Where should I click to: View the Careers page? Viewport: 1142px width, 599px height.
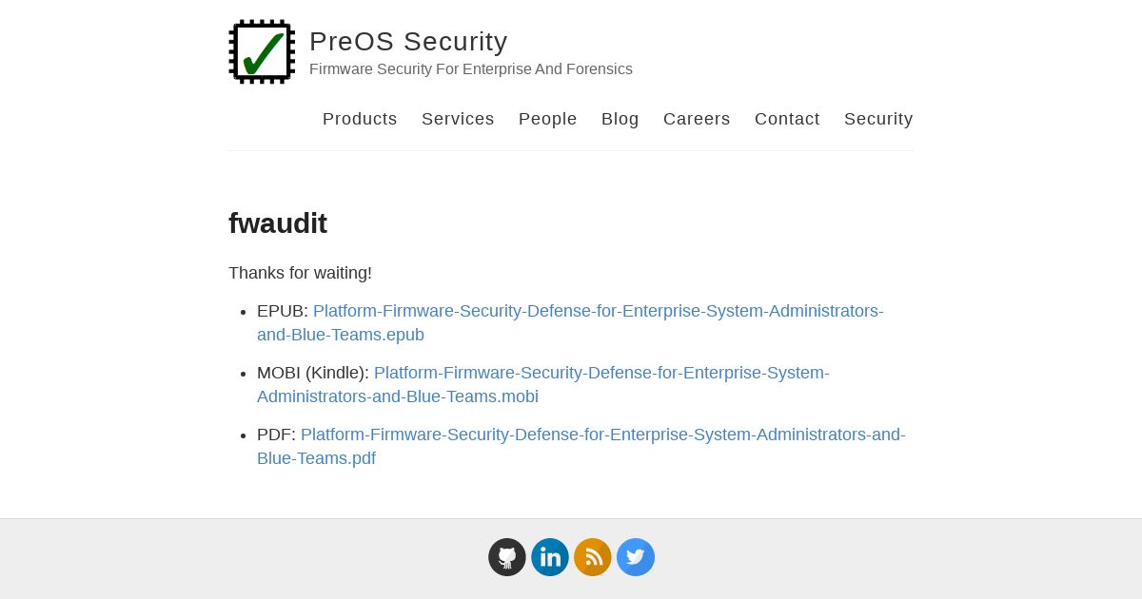coord(697,119)
